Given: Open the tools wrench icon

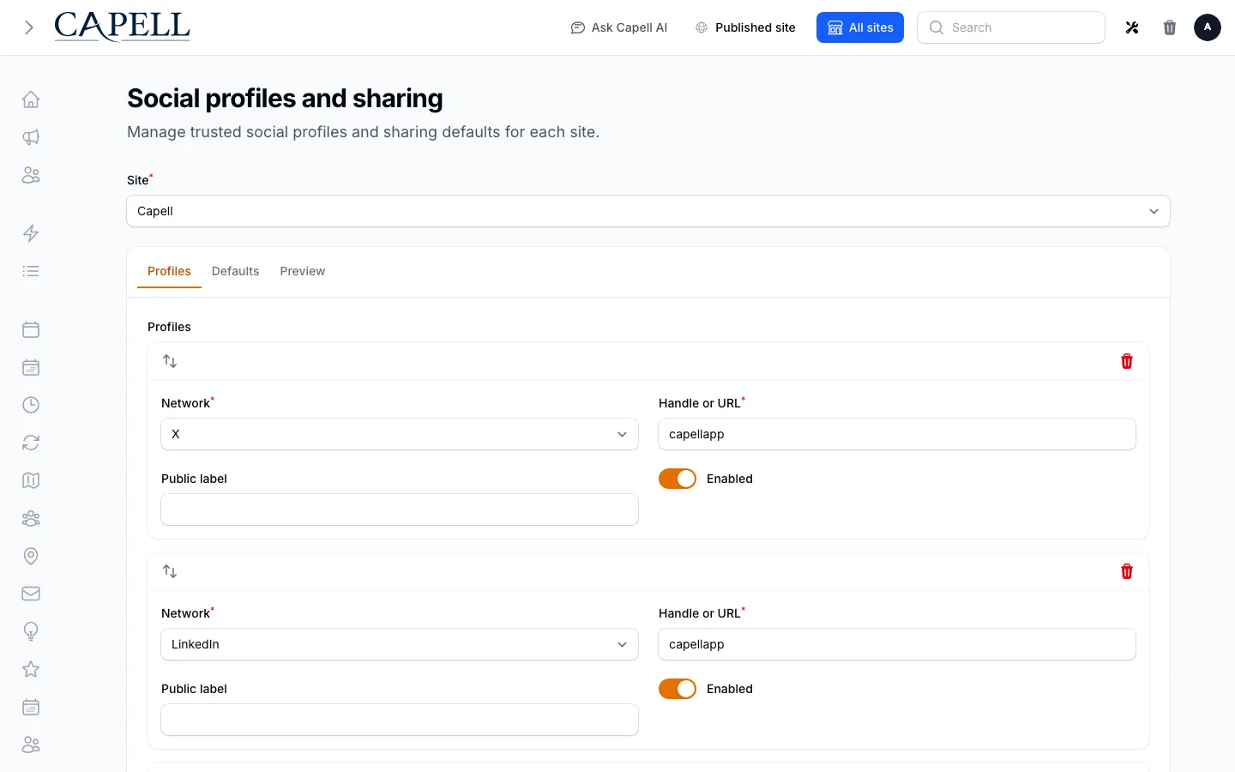Looking at the screenshot, I should coord(1132,27).
